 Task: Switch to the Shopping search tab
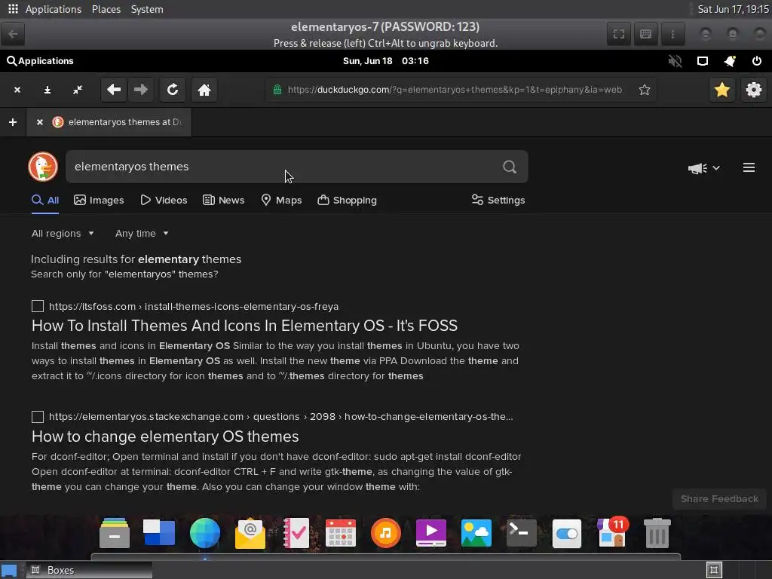point(347,201)
